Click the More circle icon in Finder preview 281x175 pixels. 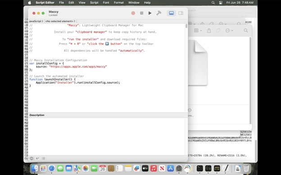[x=190, y=110]
